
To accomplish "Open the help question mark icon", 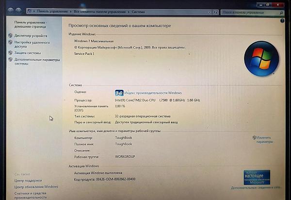I will (x=282, y=20).
